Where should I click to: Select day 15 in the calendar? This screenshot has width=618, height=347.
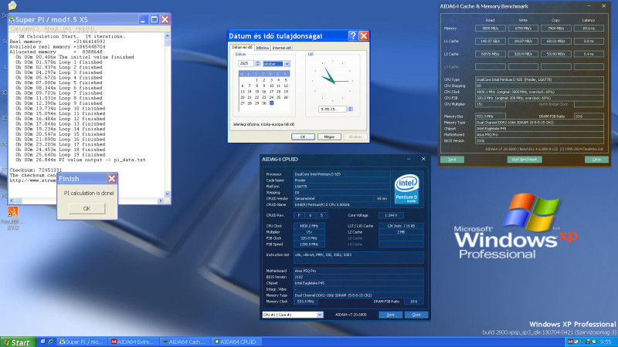pyautogui.click(x=256, y=92)
